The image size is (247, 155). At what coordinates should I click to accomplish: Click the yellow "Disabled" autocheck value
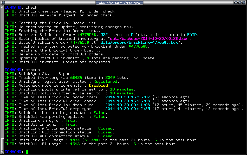point(98,85)
